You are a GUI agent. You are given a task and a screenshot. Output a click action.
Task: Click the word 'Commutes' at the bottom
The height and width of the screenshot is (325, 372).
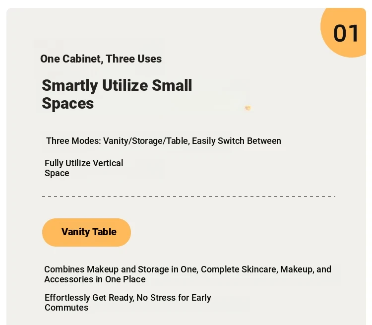(66, 308)
